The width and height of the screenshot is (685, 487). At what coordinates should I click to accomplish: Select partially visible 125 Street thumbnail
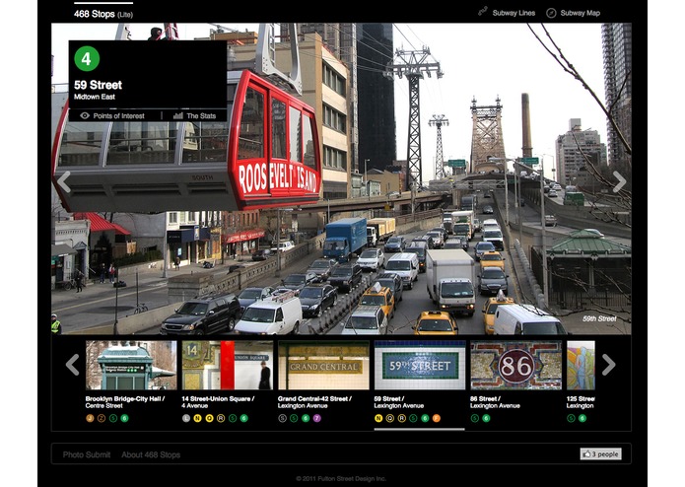click(581, 365)
